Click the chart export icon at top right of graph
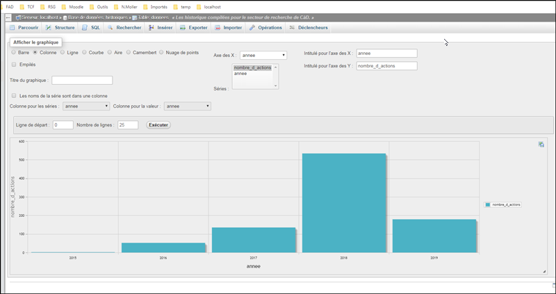Viewport: 556px width, 294px height. [x=541, y=145]
